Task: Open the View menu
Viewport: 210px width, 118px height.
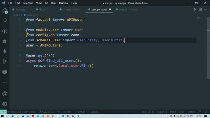Action: 39,3
